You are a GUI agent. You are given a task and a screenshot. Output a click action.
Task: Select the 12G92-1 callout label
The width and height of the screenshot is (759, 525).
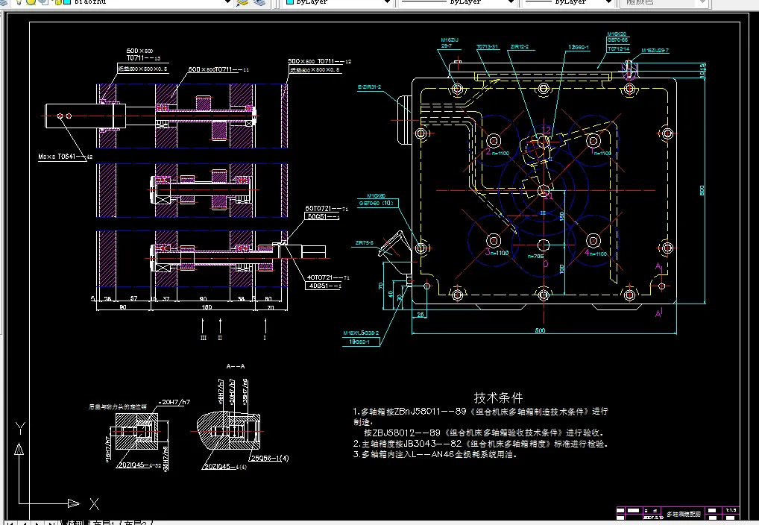(579, 48)
